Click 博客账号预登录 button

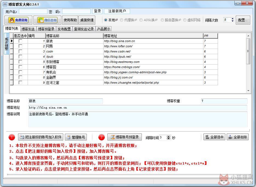click(x=125, y=137)
